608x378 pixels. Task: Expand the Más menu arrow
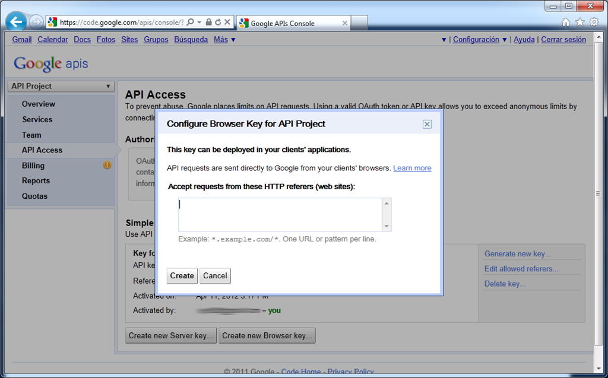point(233,40)
